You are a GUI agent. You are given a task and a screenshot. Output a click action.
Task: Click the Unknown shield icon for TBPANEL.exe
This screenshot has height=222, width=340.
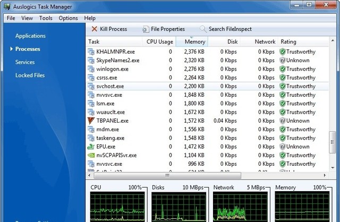(282, 121)
